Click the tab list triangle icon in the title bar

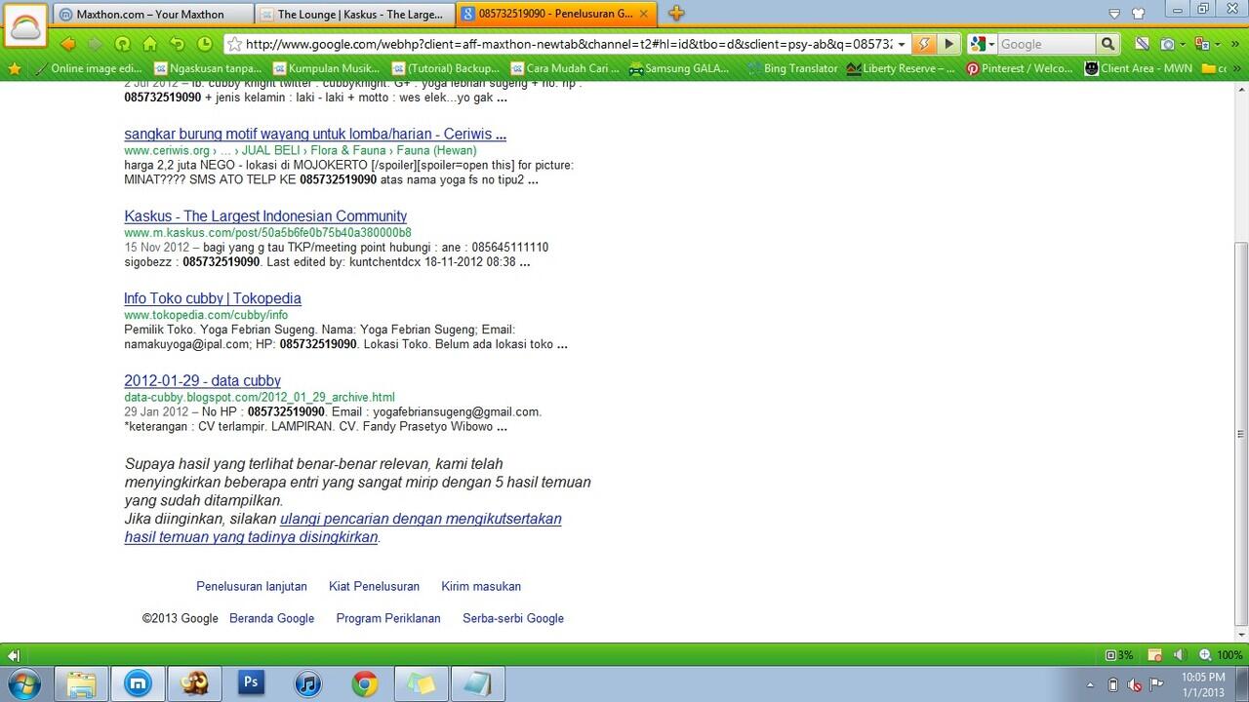coord(1114,14)
